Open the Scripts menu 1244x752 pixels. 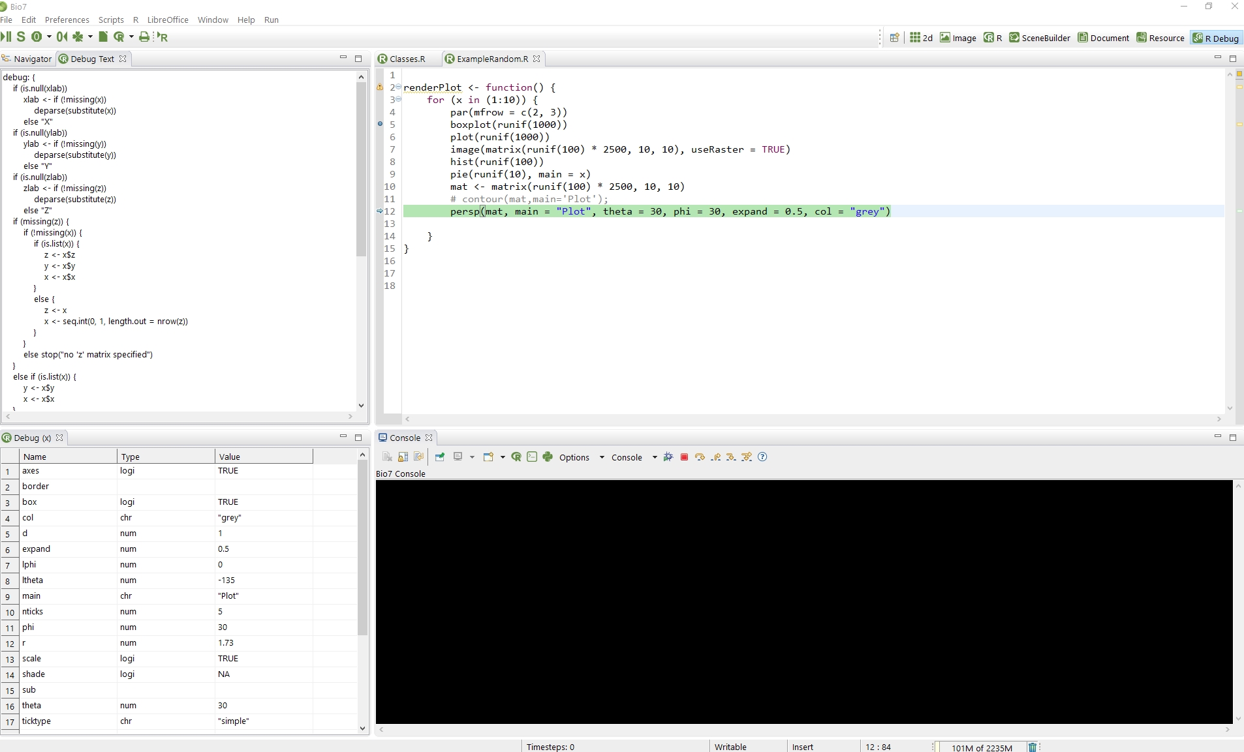coord(111,20)
